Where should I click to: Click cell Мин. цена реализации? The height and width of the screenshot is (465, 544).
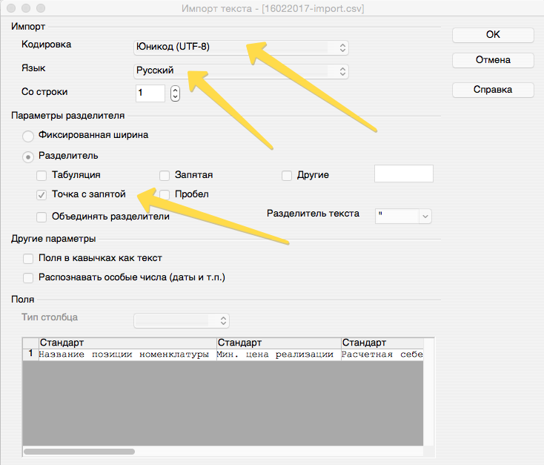pyautogui.click(x=279, y=354)
